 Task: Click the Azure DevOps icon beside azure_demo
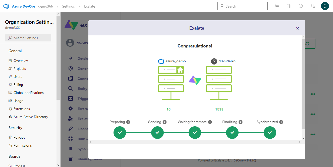pos(161,61)
